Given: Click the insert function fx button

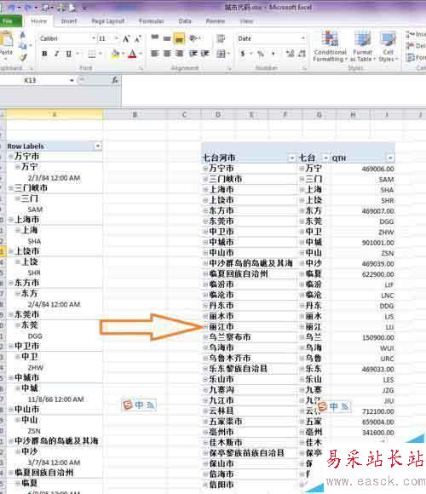Looking at the screenshot, I should click(115, 80).
